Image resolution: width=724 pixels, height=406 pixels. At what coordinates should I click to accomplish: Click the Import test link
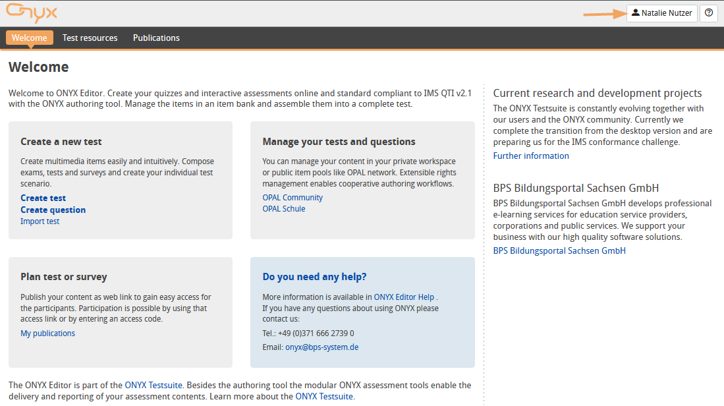point(40,221)
